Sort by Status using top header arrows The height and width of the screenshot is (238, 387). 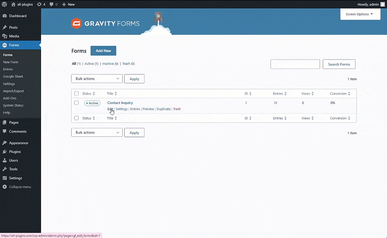[94, 93]
